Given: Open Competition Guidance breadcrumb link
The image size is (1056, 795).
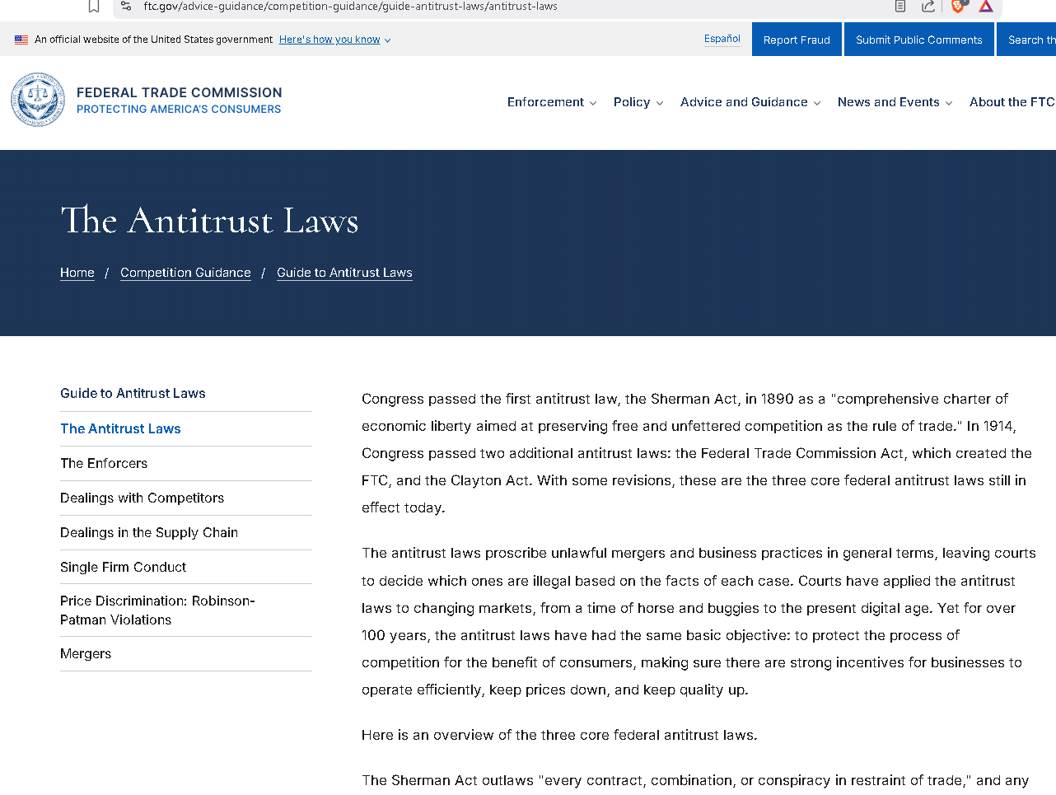Looking at the screenshot, I should point(185,273).
